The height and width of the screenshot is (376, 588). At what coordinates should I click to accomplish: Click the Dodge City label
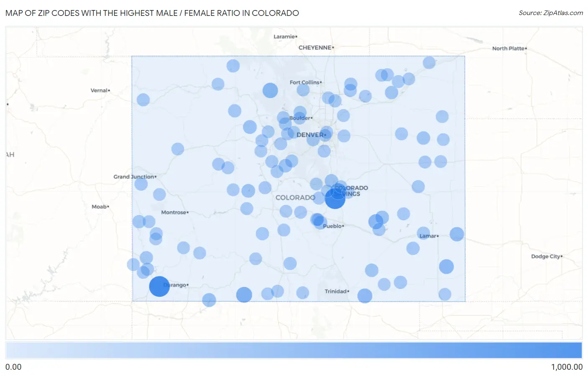click(x=547, y=256)
